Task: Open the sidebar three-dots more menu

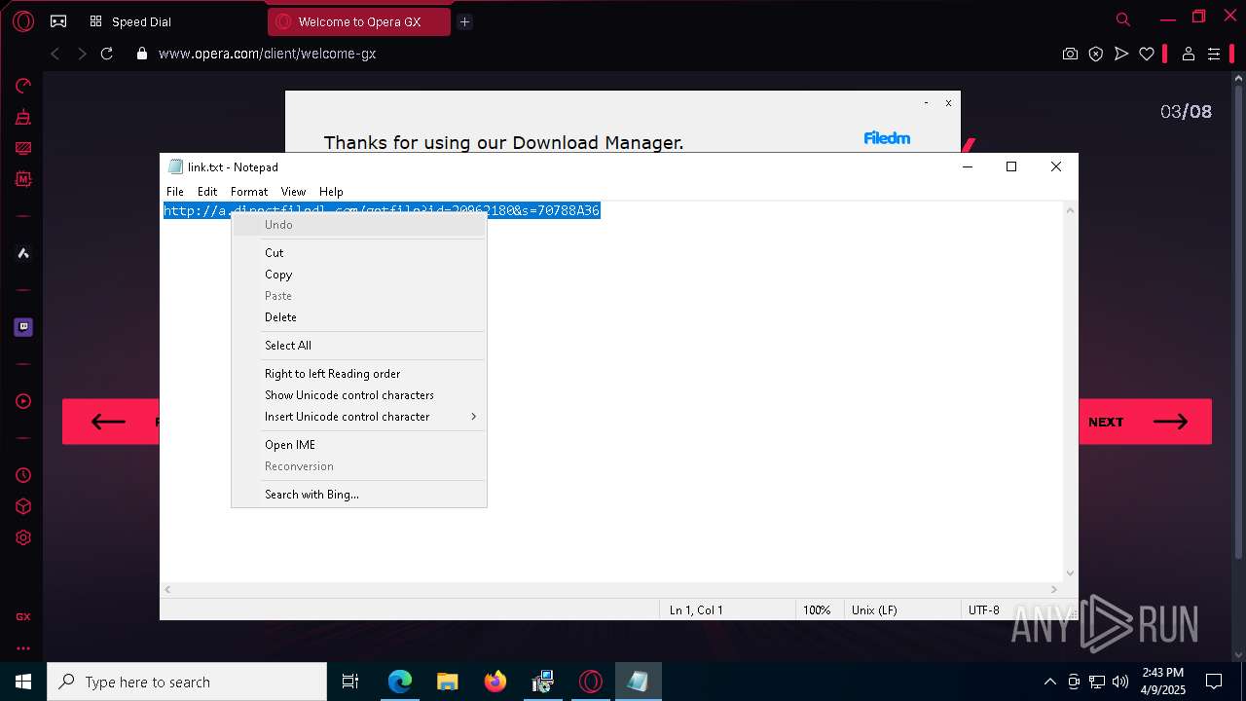Action: pos(23,647)
